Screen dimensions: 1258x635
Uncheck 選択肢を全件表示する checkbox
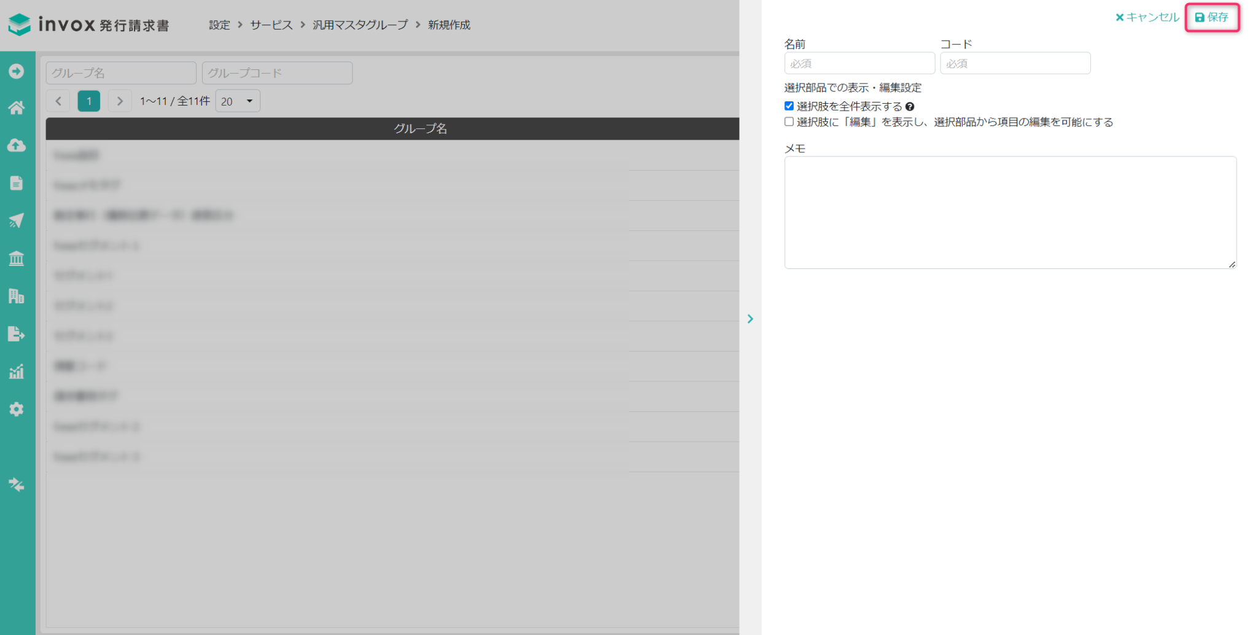[789, 106]
